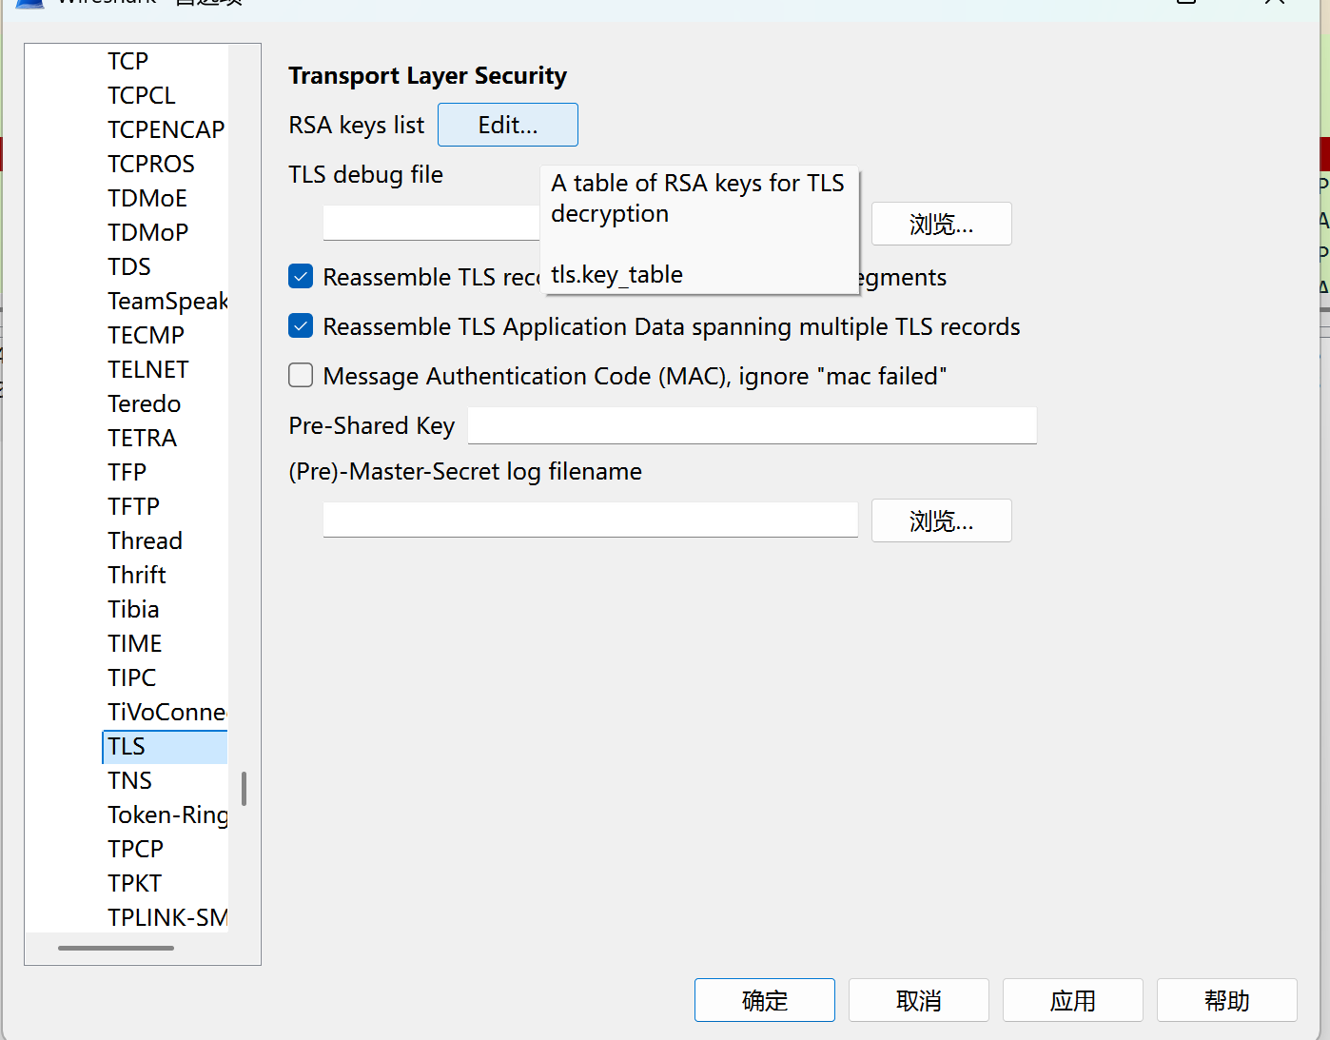Select TIPC protocol entry
Image resolution: width=1330 pixels, height=1040 pixels.
[131, 677]
